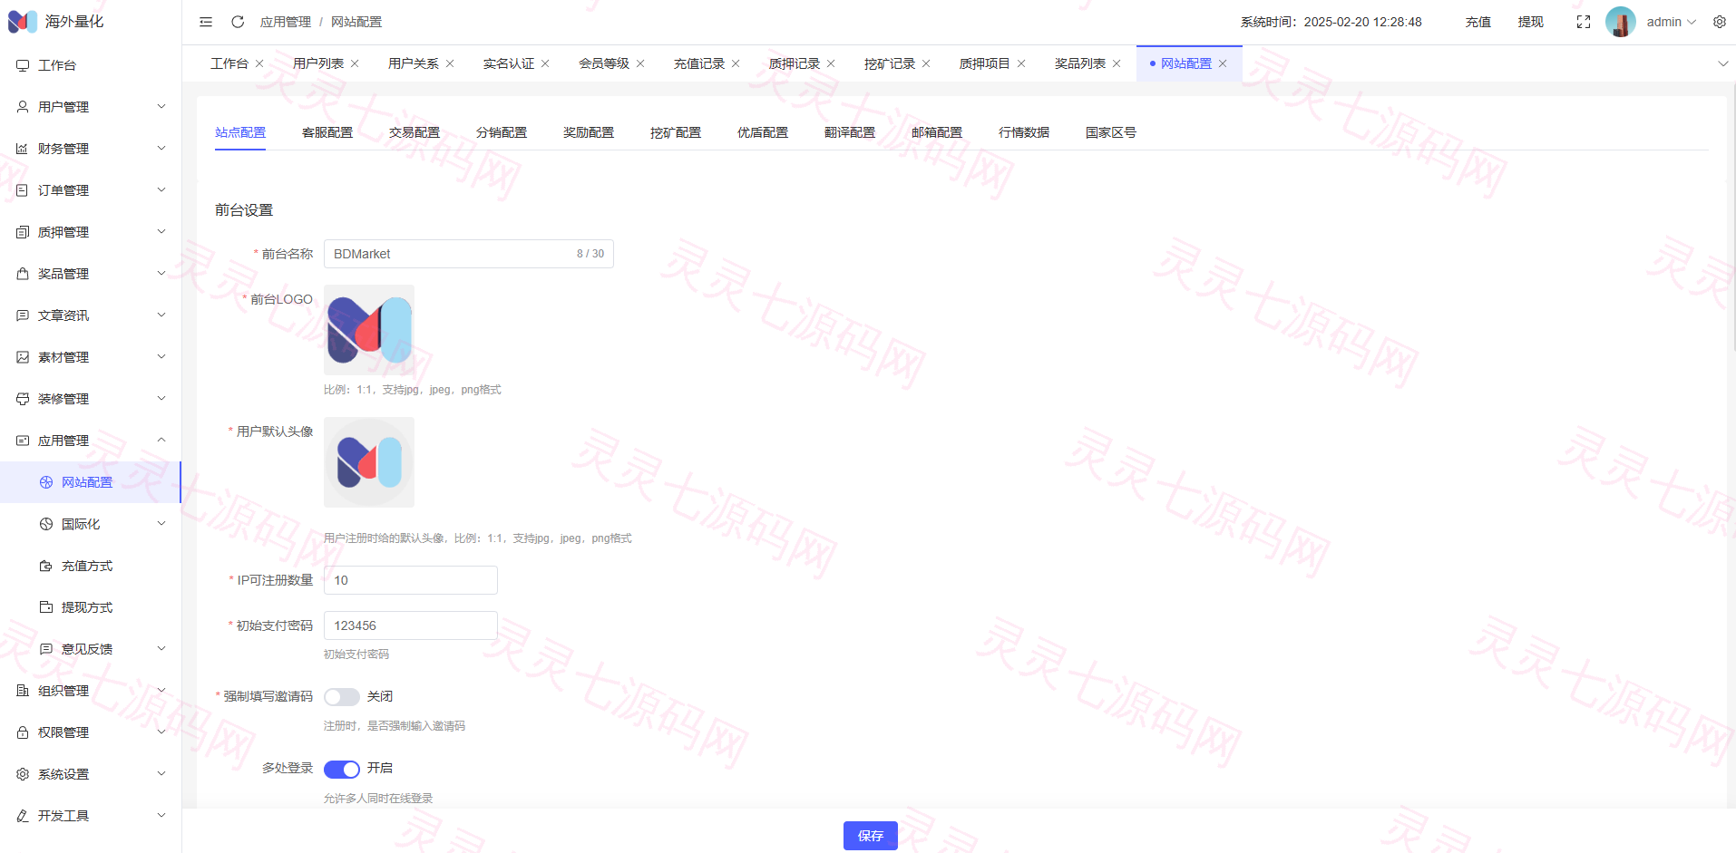Image resolution: width=1736 pixels, height=853 pixels.
Task: Close the 充值记录 page tab
Action: (x=736, y=63)
